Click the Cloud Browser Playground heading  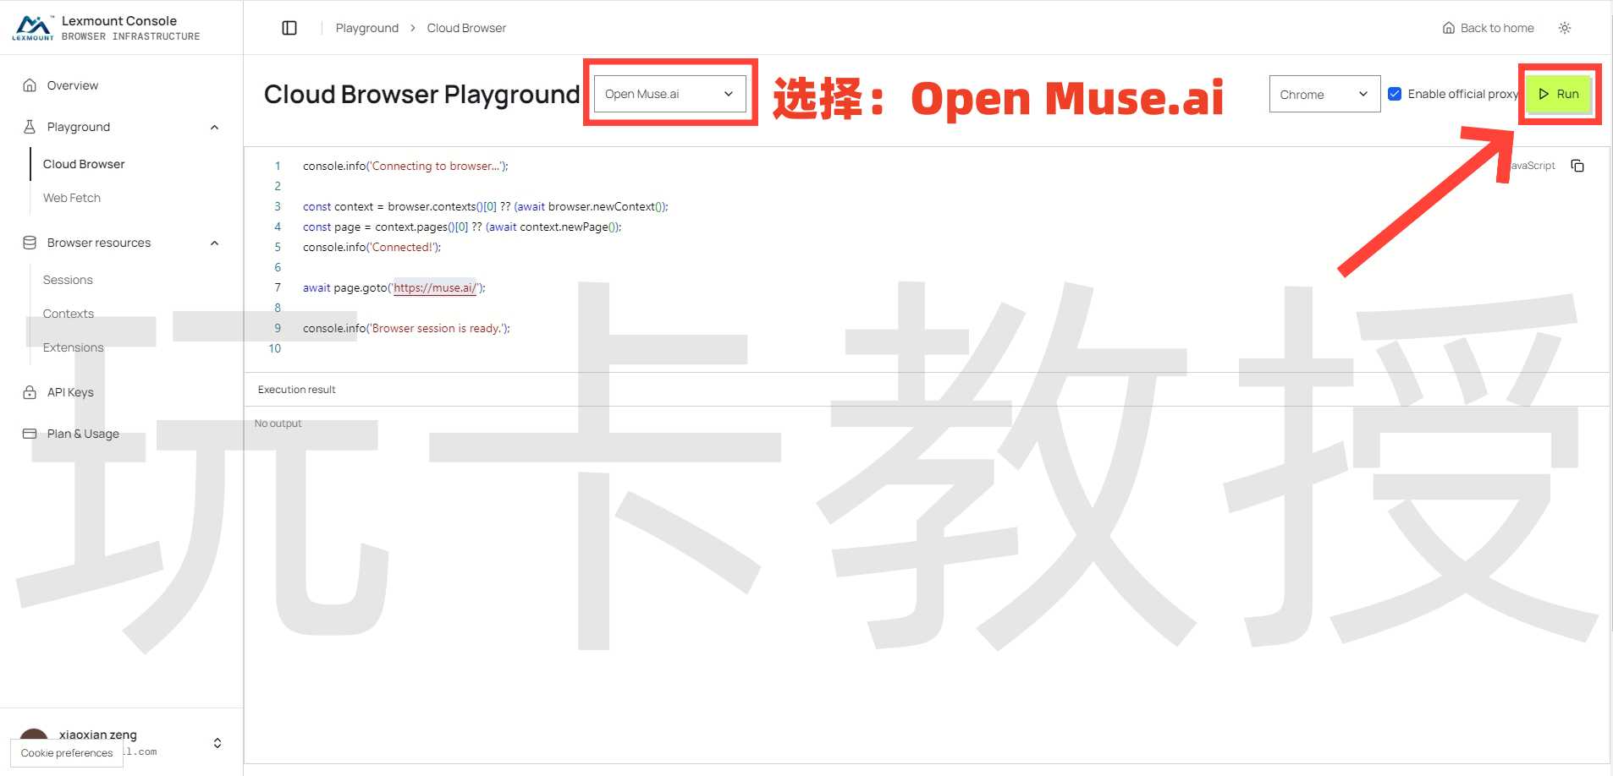point(422,94)
